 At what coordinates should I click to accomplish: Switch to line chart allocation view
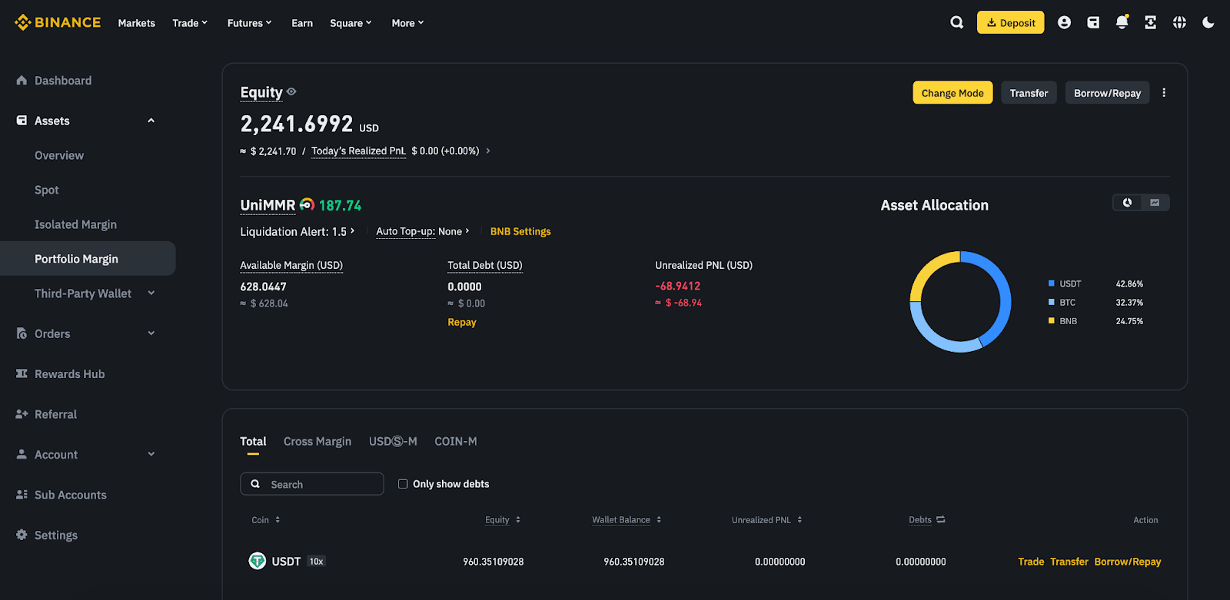1155,203
